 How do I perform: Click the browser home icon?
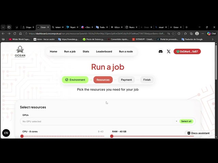click(20, 34)
